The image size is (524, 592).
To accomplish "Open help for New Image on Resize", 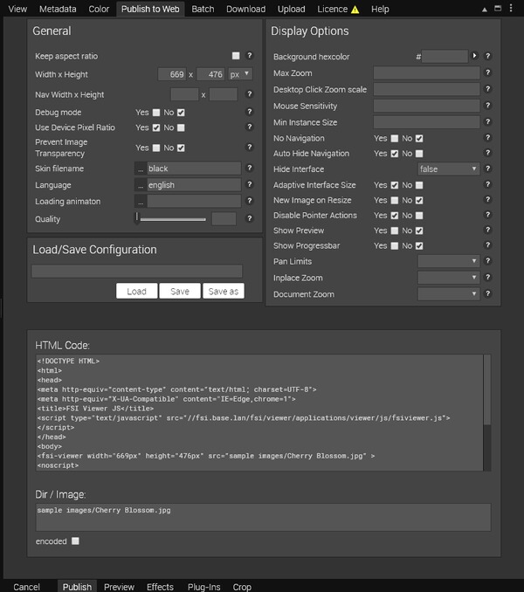I will [488, 199].
